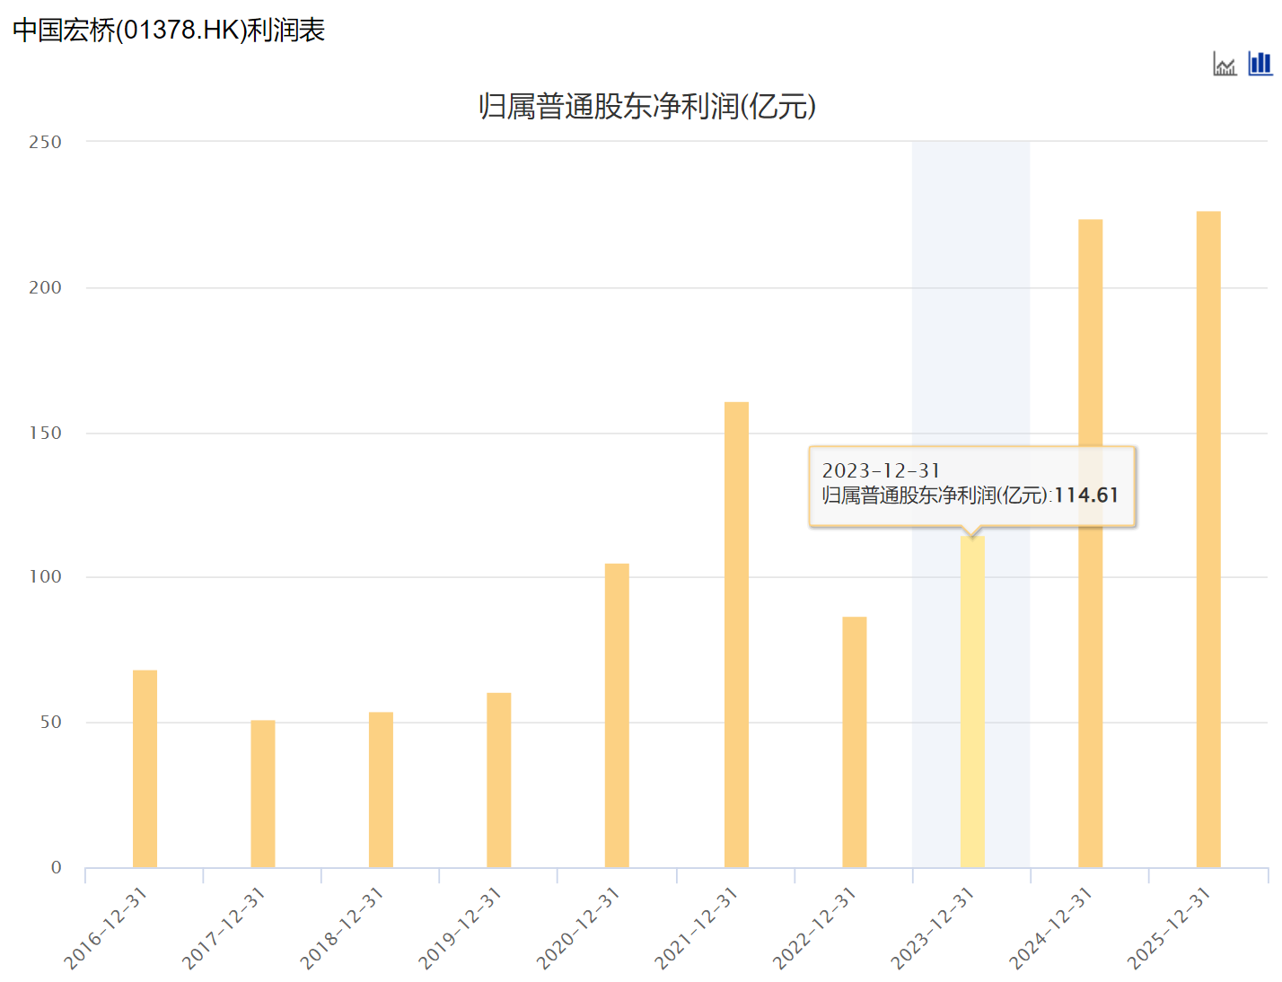
Task: Select the 2017-12-31 bar
Action: 263,793
